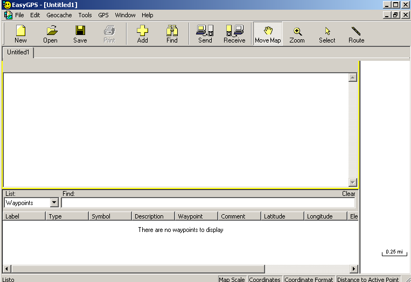The image size is (411, 282).
Task: Maximize the EasyGPS application window
Action: point(395,5)
